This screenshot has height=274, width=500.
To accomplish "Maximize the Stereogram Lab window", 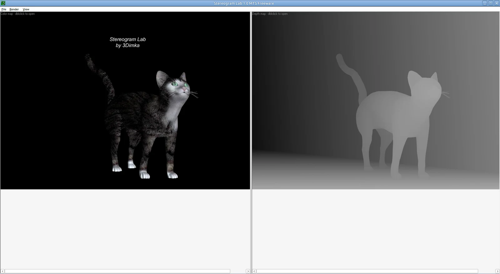I will click(x=491, y=3).
